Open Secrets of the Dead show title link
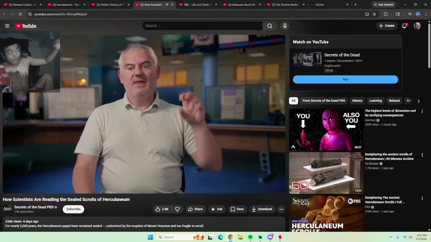This screenshot has width=431, height=242. (342, 55)
